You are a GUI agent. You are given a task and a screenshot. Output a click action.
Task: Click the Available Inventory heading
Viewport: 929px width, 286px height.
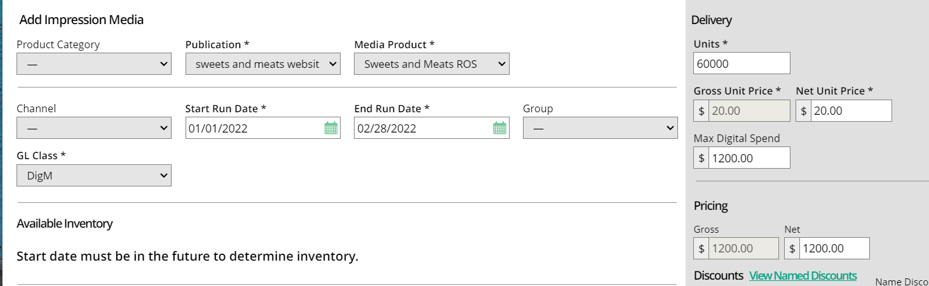pos(64,223)
